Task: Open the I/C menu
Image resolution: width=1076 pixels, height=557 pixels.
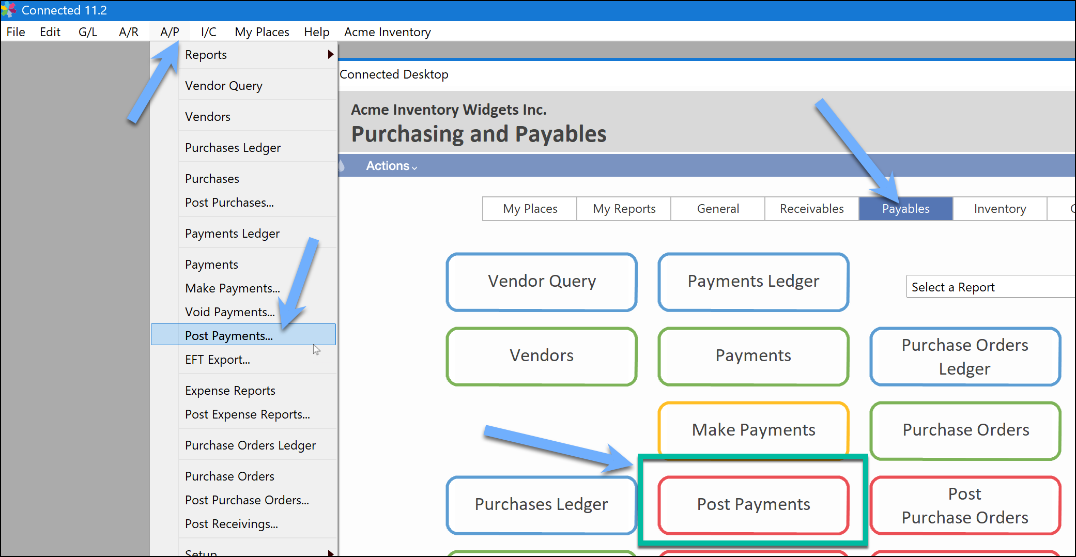Action: (x=208, y=32)
